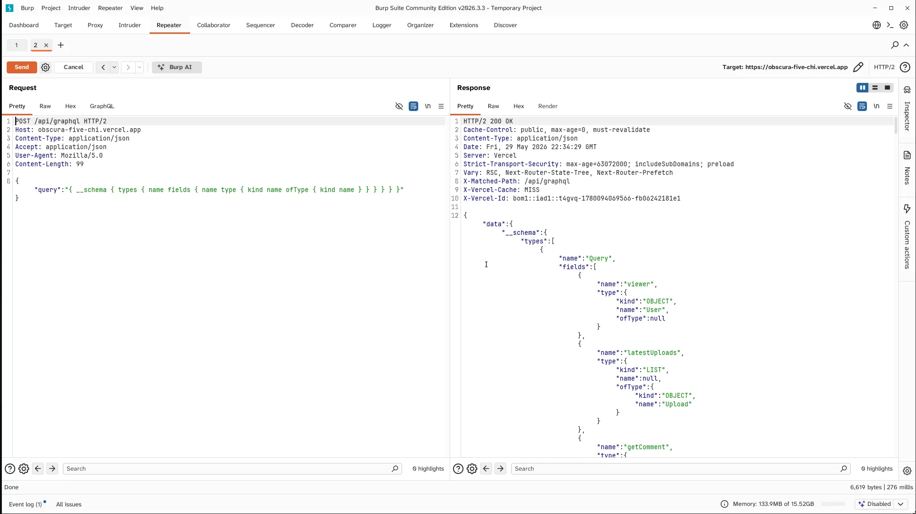This screenshot has width=916, height=514.
Task: Focus the response search field
Action: coord(681,469)
